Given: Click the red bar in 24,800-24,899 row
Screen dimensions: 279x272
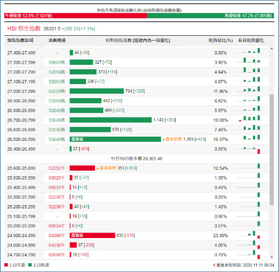Looking at the screenshot, I should (x=73, y=245).
